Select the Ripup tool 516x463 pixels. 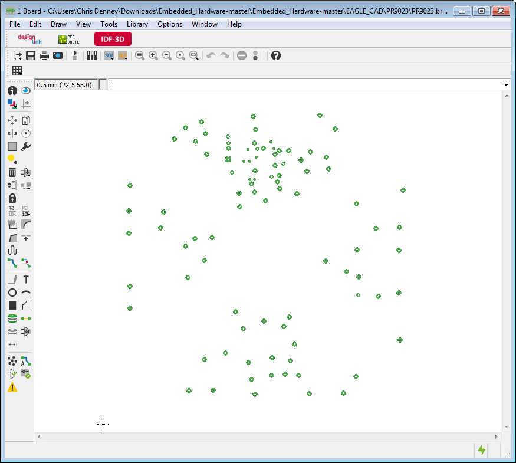click(26, 263)
